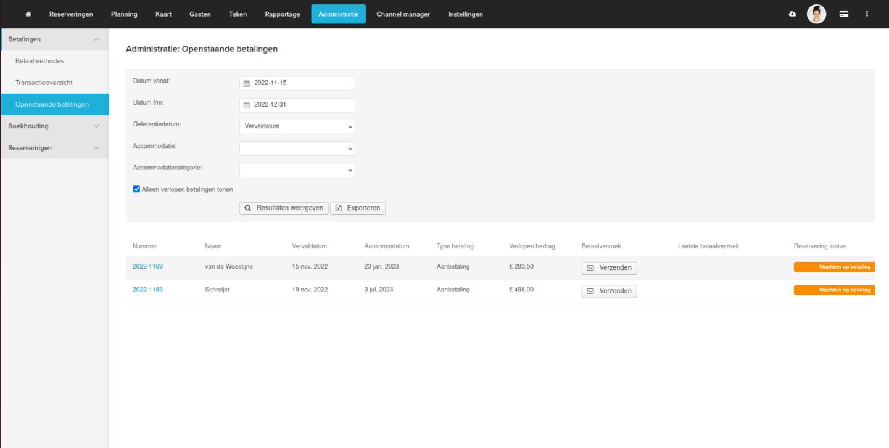Switch to the Rapportage tab
Viewport: 889px width, 448px height.
pos(283,14)
